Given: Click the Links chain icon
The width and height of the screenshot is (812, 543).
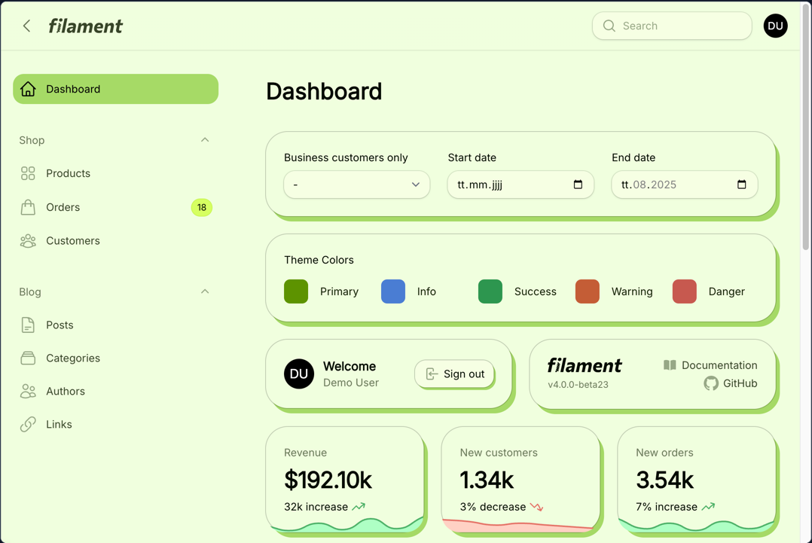Looking at the screenshot, I should click(28, 425).
